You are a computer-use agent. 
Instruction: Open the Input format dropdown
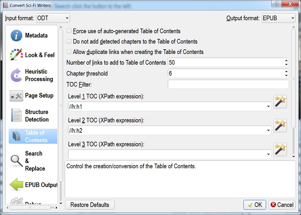53,18
